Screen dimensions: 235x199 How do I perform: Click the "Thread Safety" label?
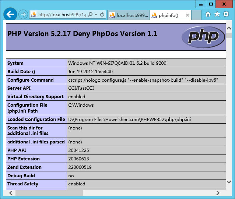23,184
